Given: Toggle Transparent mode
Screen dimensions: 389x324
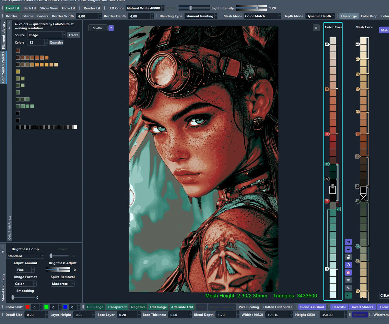Looking at the screenshot, I should pyautogui.click(x=117, y=307).
